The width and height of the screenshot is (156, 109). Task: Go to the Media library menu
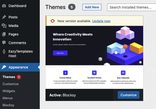point(20,26)
